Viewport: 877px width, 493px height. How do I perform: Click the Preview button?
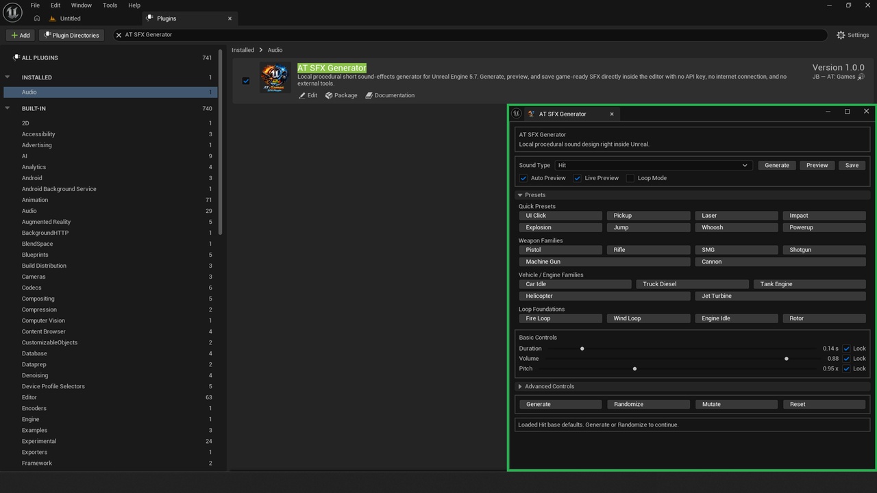click(817, 165)
